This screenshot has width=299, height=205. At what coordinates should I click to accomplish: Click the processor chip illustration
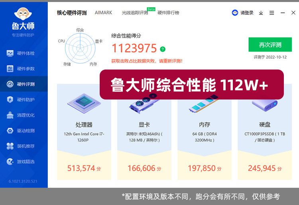coord(84,103)
